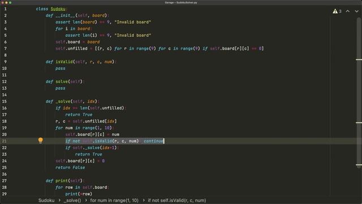Click 'return True' on line 17
The height and width of the screenshot is (204, 362).
(79, 114)
